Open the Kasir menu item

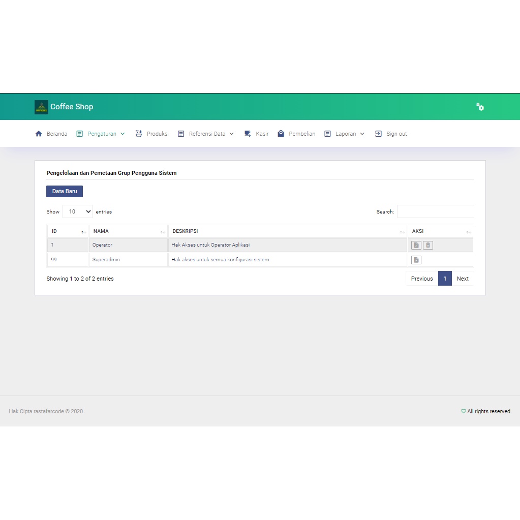(x=262, y=134)
